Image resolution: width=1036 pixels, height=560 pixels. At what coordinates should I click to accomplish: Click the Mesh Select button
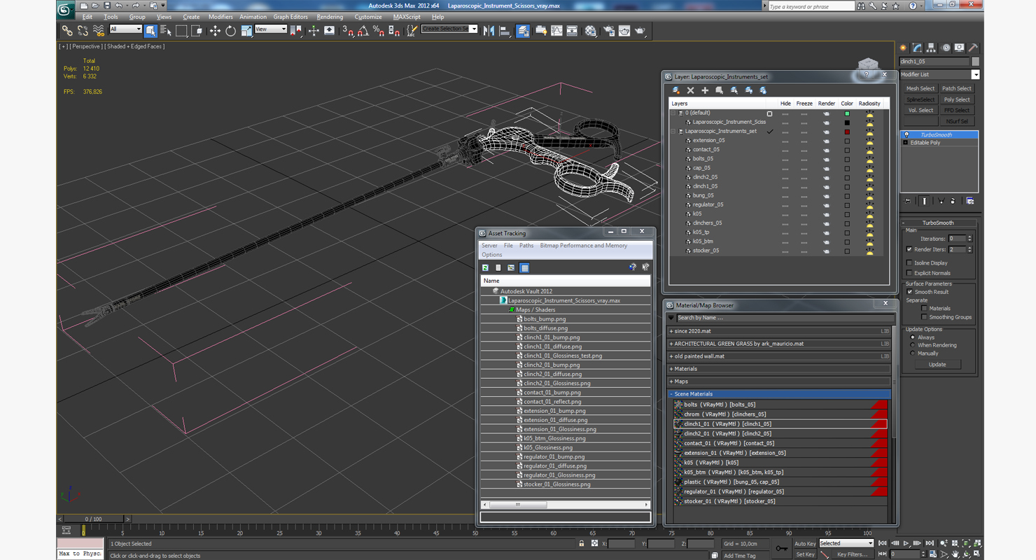pos(920,89)
